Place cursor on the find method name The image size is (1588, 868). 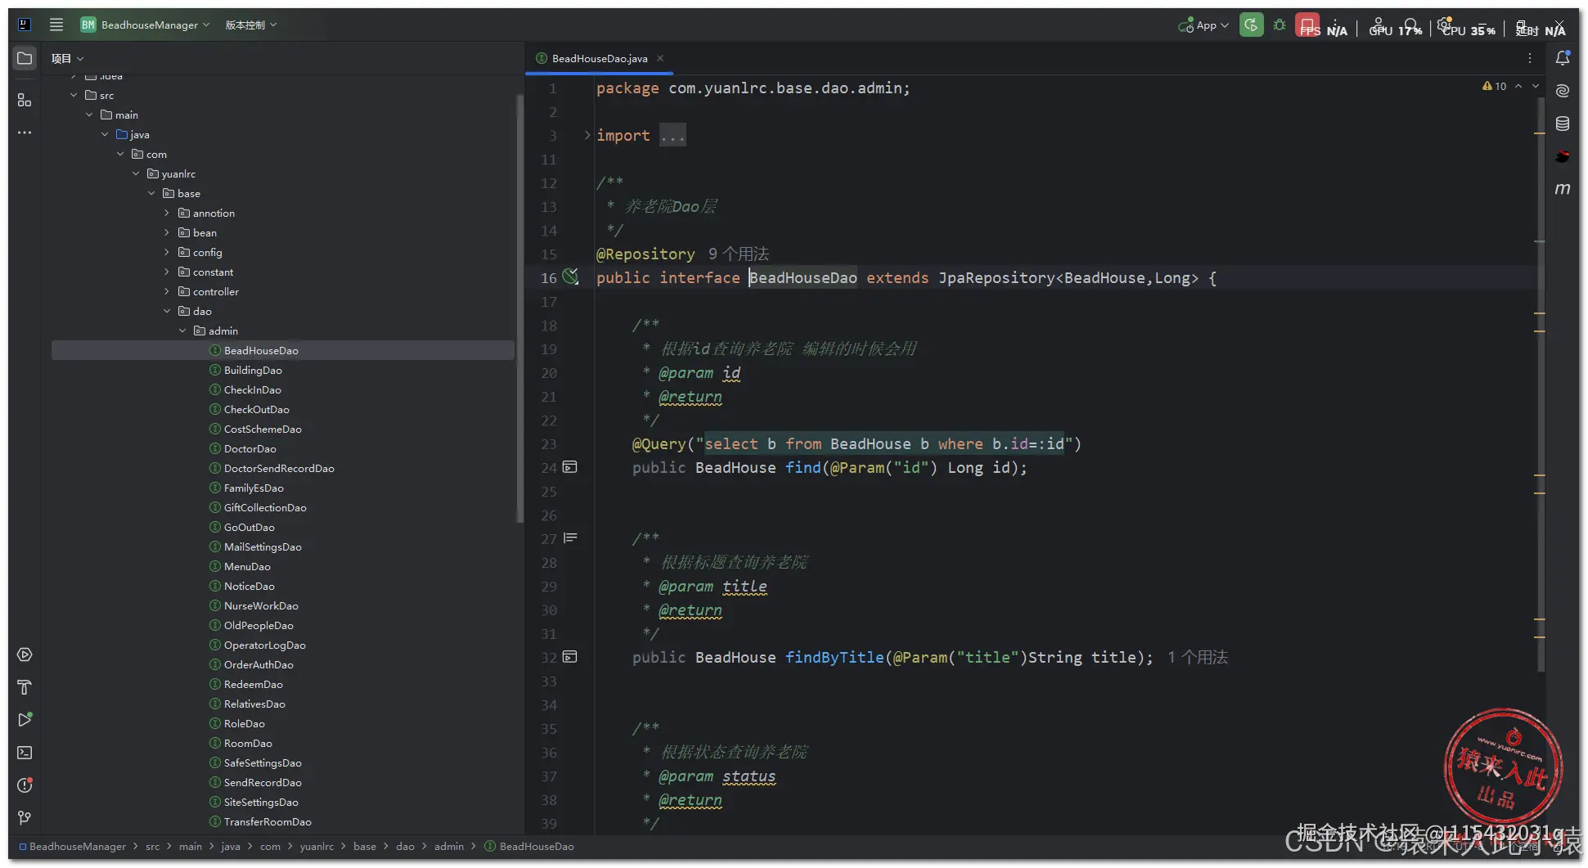[x=803, y=467]
